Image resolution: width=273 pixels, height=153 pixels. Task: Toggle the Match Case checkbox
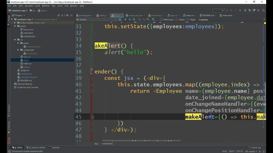click(x=161, y=20)
